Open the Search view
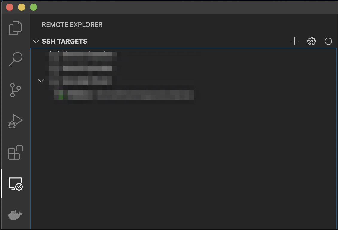Image resolution: width=338 pixels, height=230 pixels. pyautogui.click(x=16, y=59)
